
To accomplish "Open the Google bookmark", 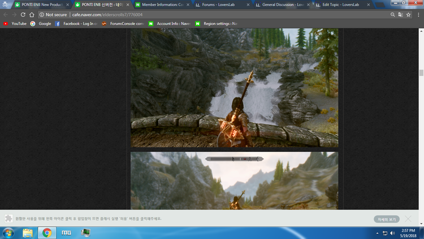I will (41, 24).
